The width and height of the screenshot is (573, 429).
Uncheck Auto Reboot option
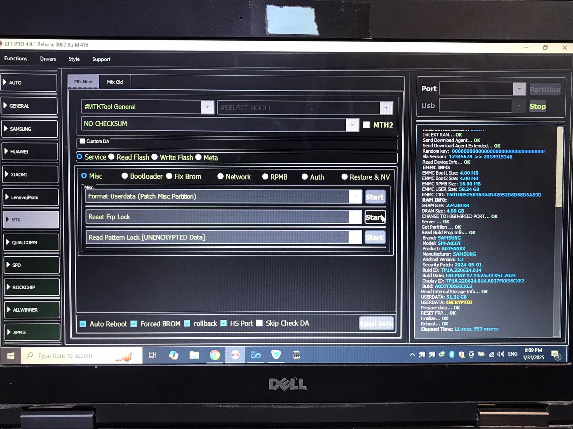tap(83, 324)
